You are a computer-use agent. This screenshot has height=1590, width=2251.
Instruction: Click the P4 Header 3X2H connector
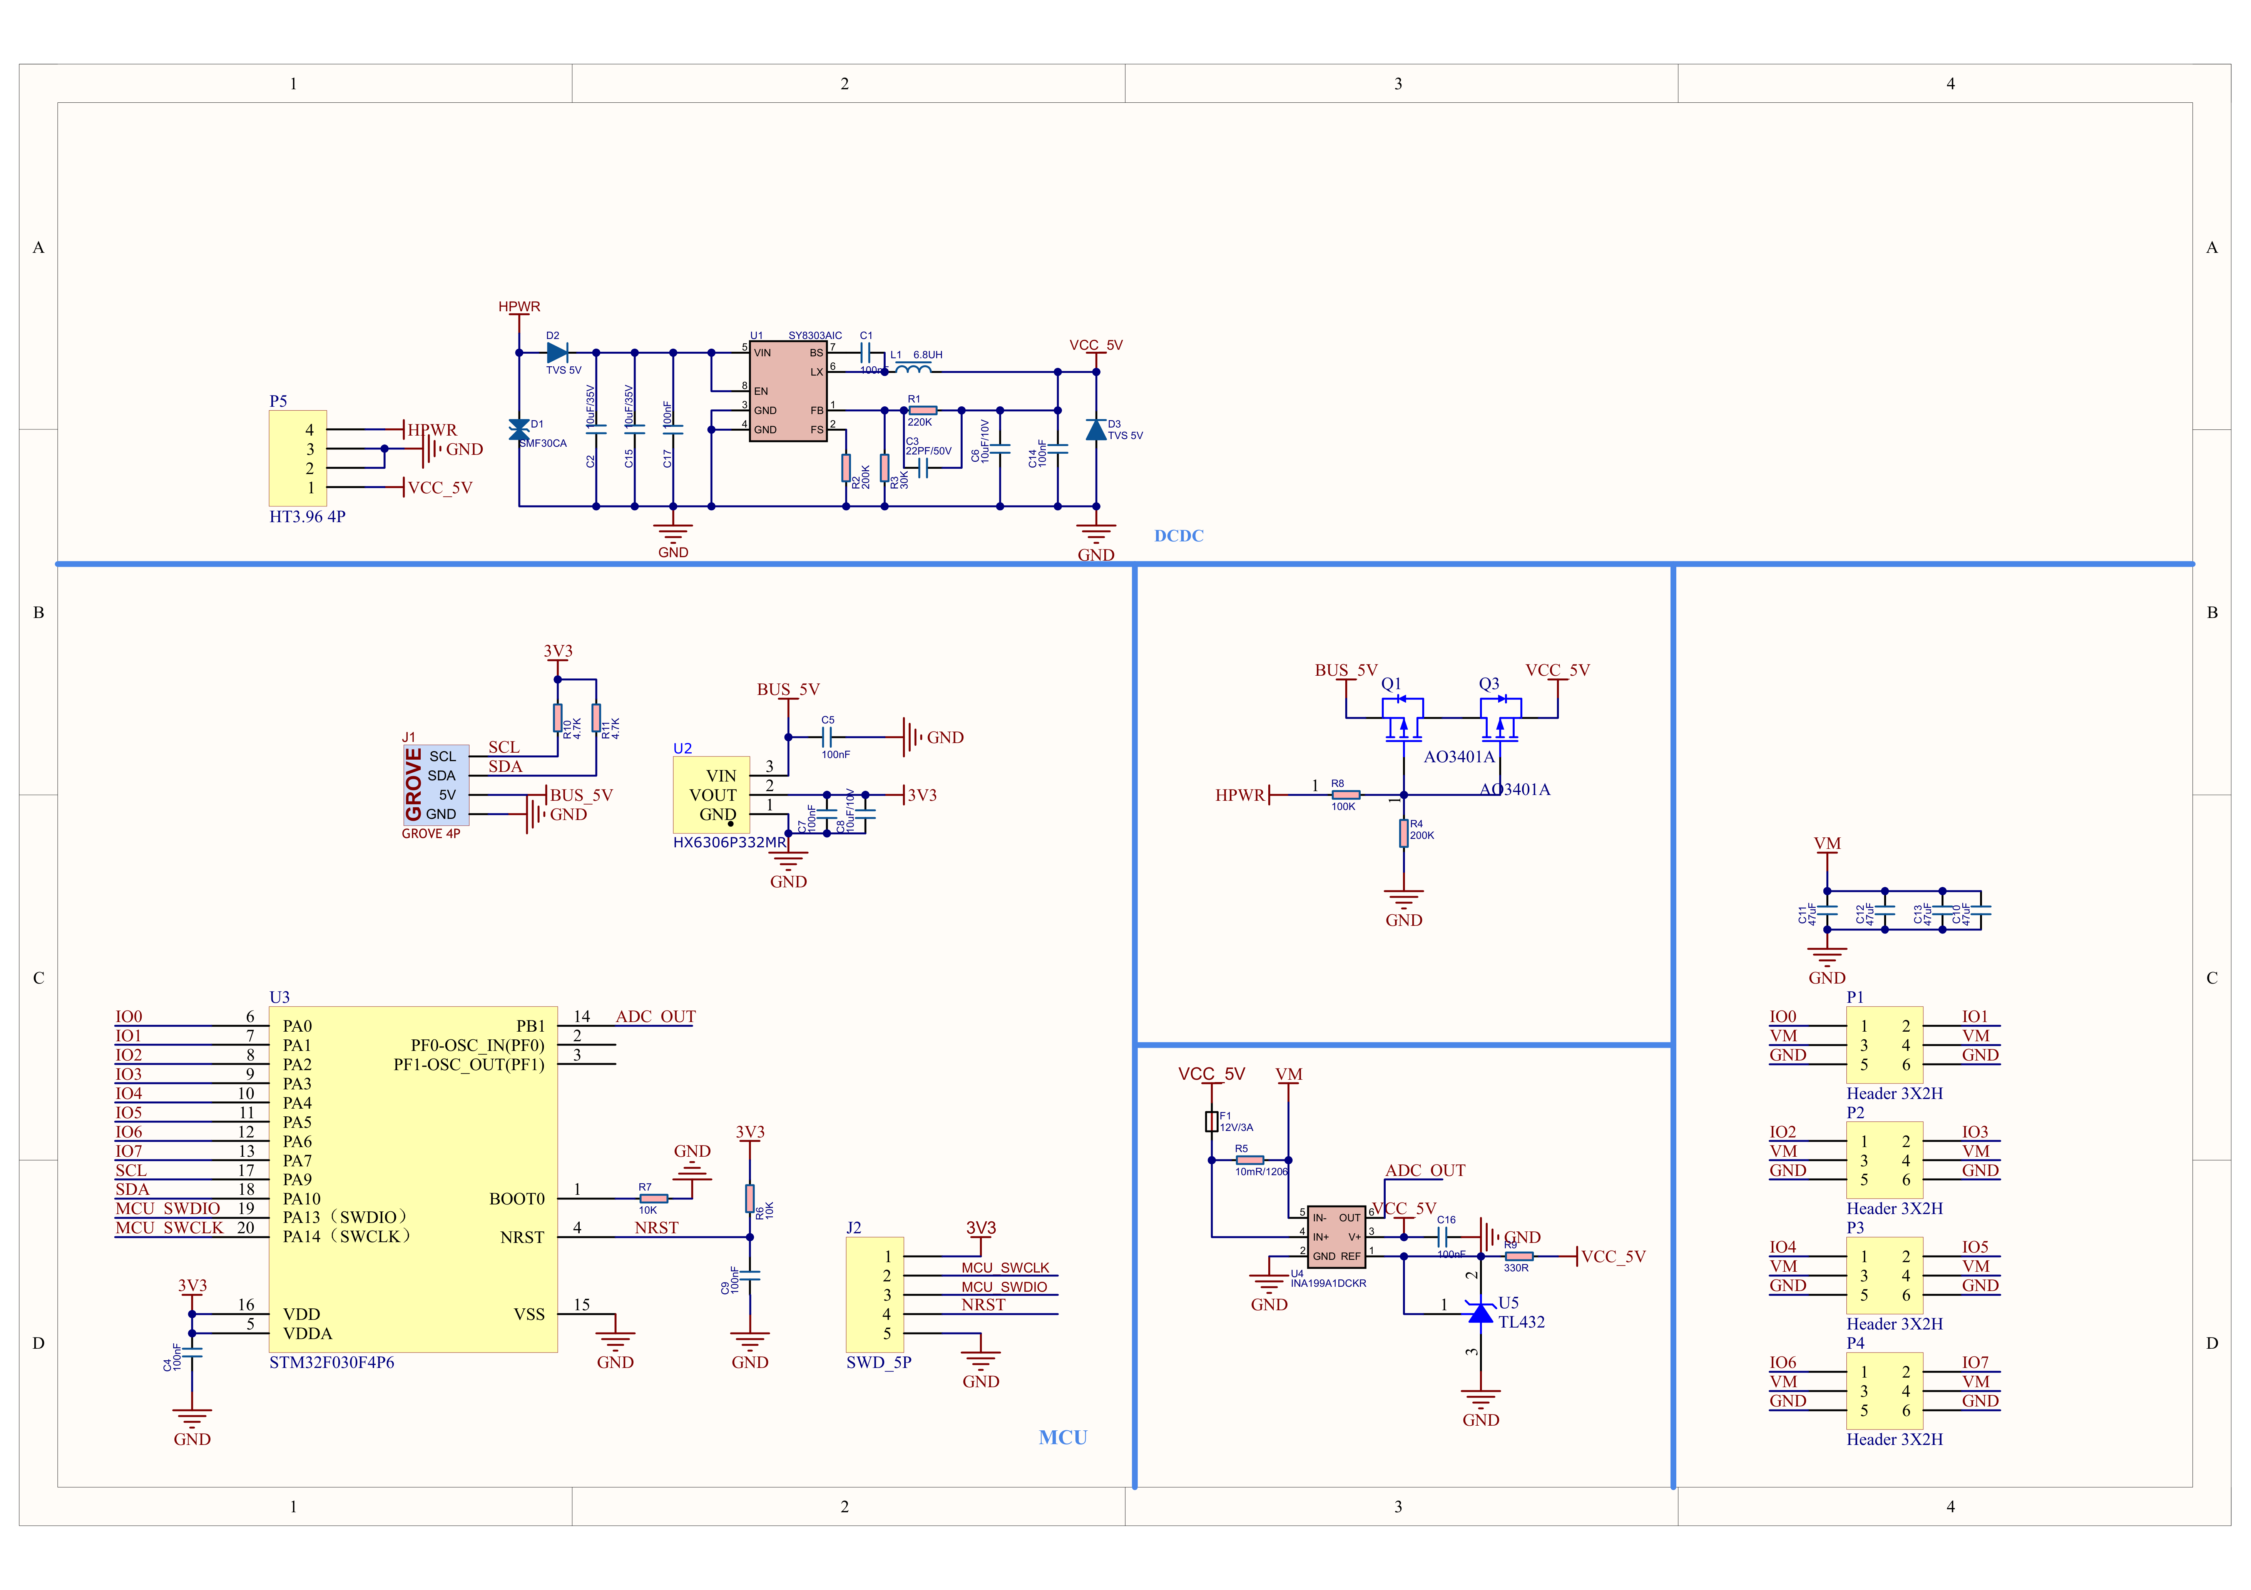point(1884,1391)
